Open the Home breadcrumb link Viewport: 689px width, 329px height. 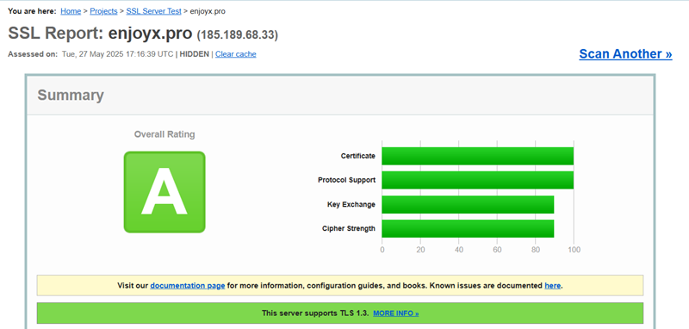pyautogui.click(x=71, y=11)
